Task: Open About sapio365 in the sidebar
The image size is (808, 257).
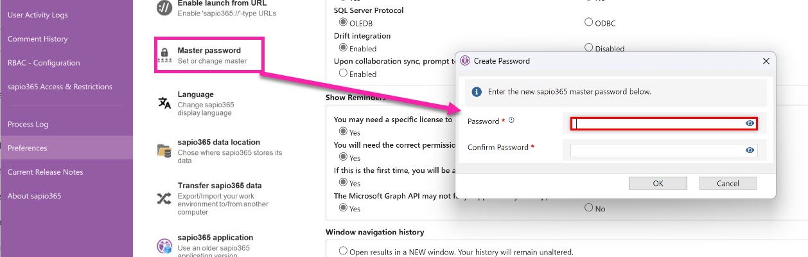Action: (x=34, y=196)
